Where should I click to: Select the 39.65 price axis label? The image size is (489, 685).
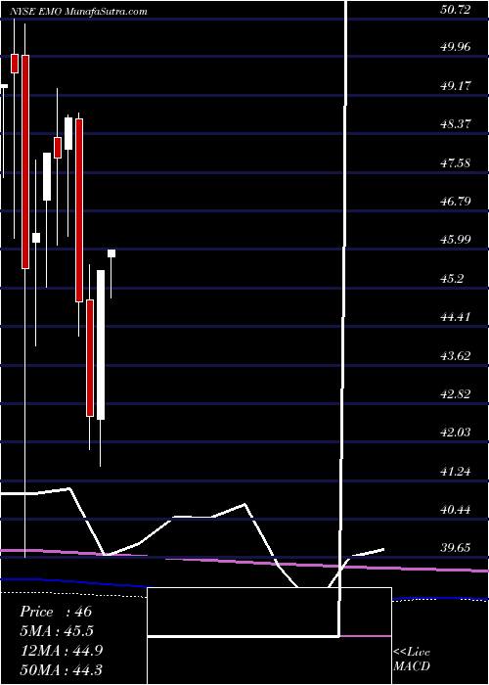click(x=456, y=548)
